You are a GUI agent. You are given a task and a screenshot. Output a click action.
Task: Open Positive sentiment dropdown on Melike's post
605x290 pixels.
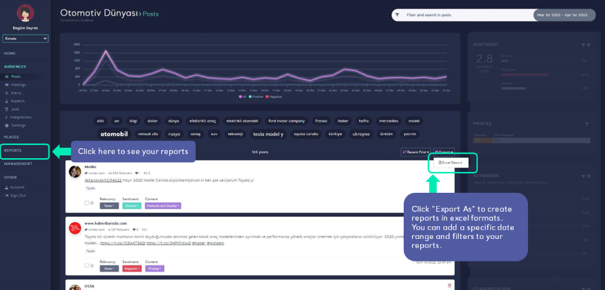coord(131,206)
